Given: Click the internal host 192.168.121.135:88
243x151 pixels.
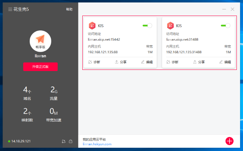Looking at the screenshot, I should click(103, 52).
